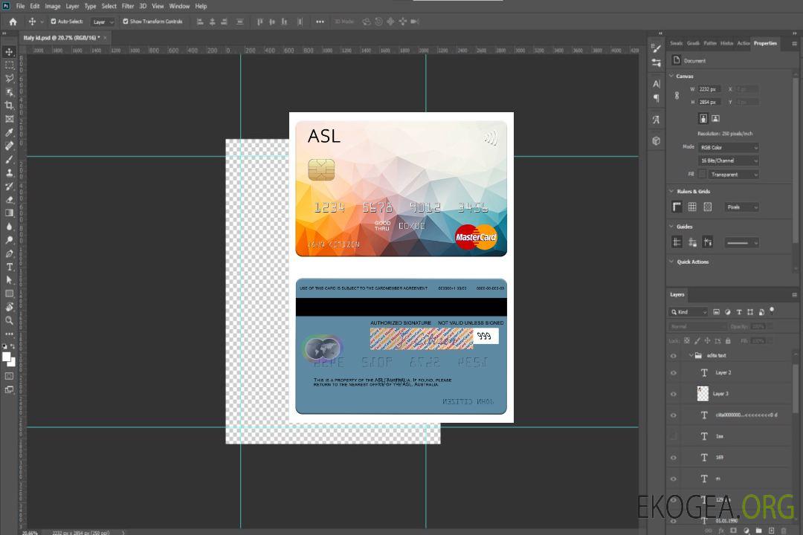The height and width of the screenshot is (535, 803).
Task: Open the 3D panel cube icon
Action: coord(656,140)
